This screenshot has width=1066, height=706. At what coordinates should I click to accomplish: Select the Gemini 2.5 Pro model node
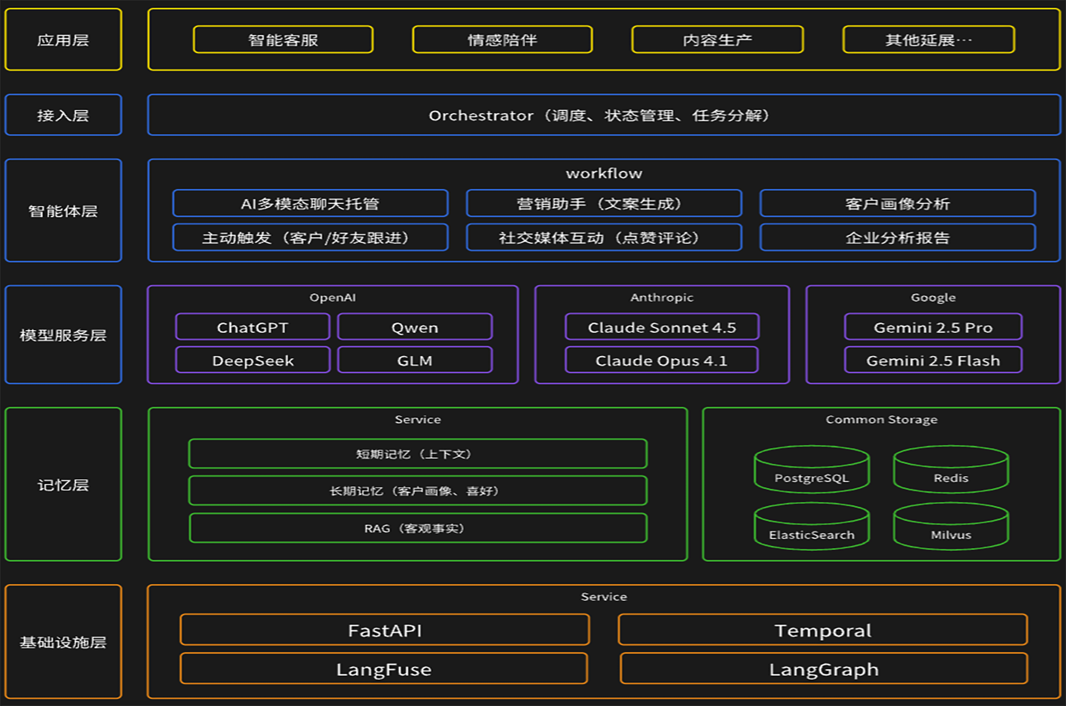click(933, 327)
